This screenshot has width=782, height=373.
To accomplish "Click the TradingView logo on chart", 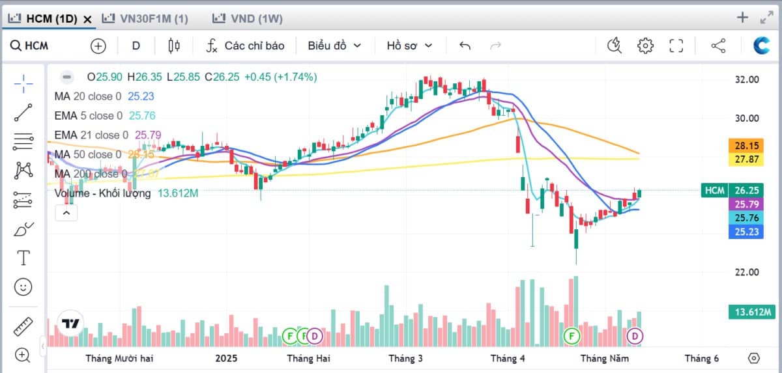I will [x=70, y=324].
